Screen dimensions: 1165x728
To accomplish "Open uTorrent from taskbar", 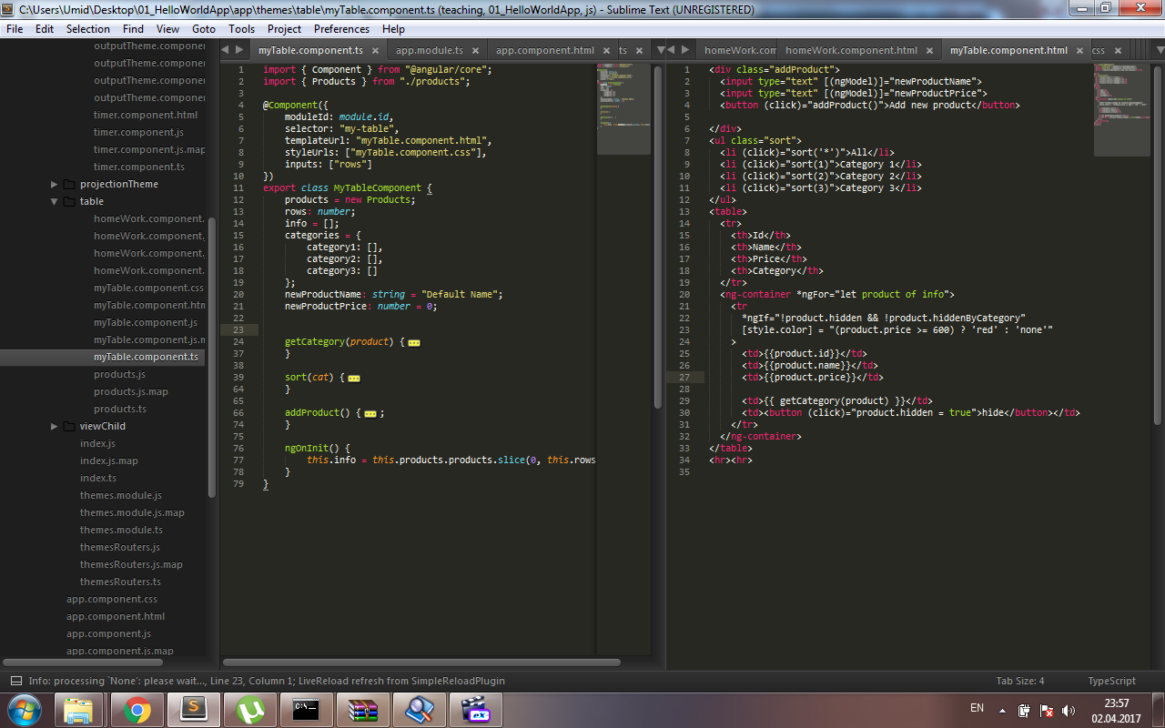I will point(250,709).
